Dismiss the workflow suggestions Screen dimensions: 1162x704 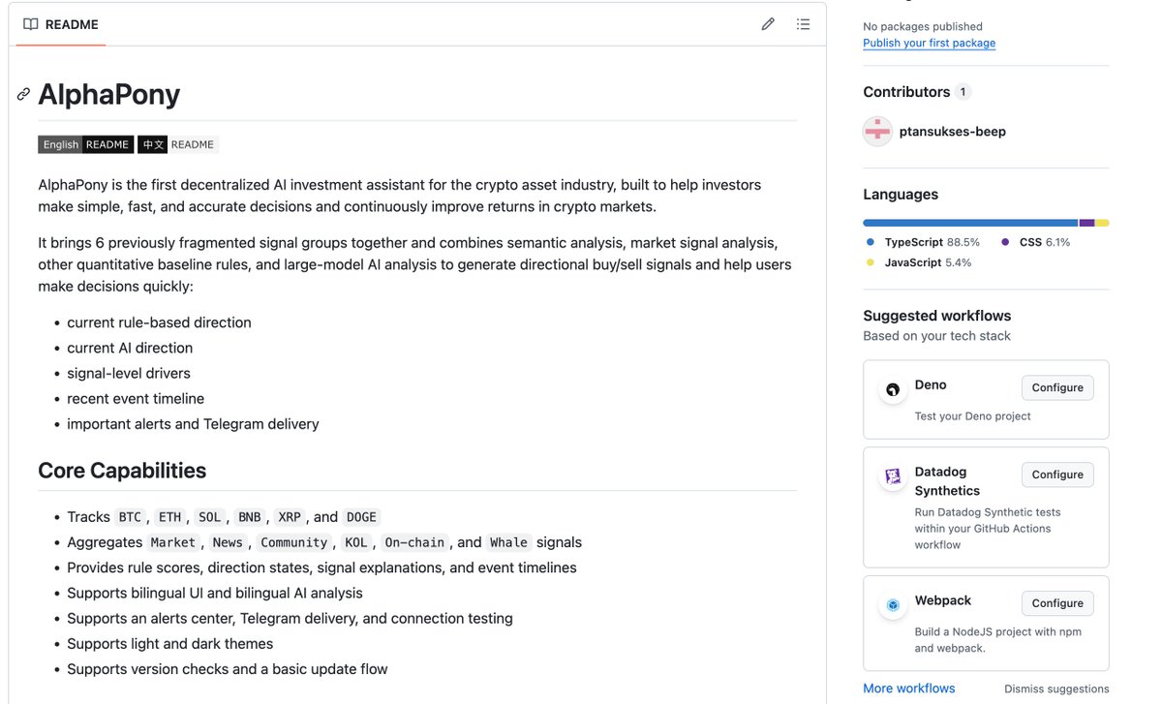(x=1056, y=689)
